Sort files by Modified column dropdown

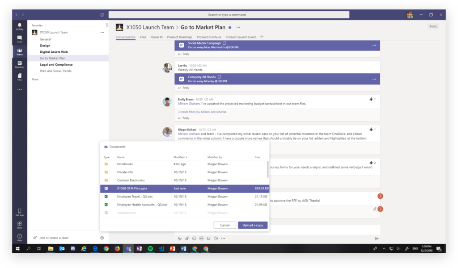[x=180, y=157]
